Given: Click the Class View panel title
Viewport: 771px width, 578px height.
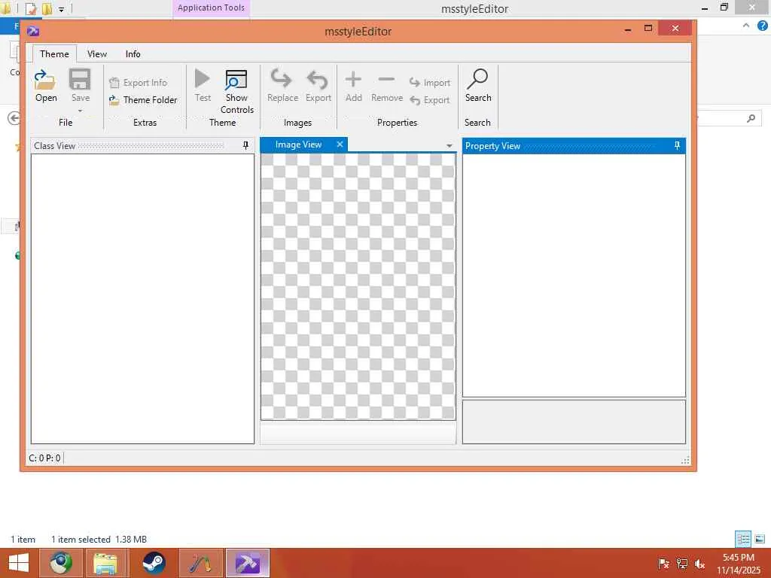Looking at the screenshot, I should coord(54,146).
